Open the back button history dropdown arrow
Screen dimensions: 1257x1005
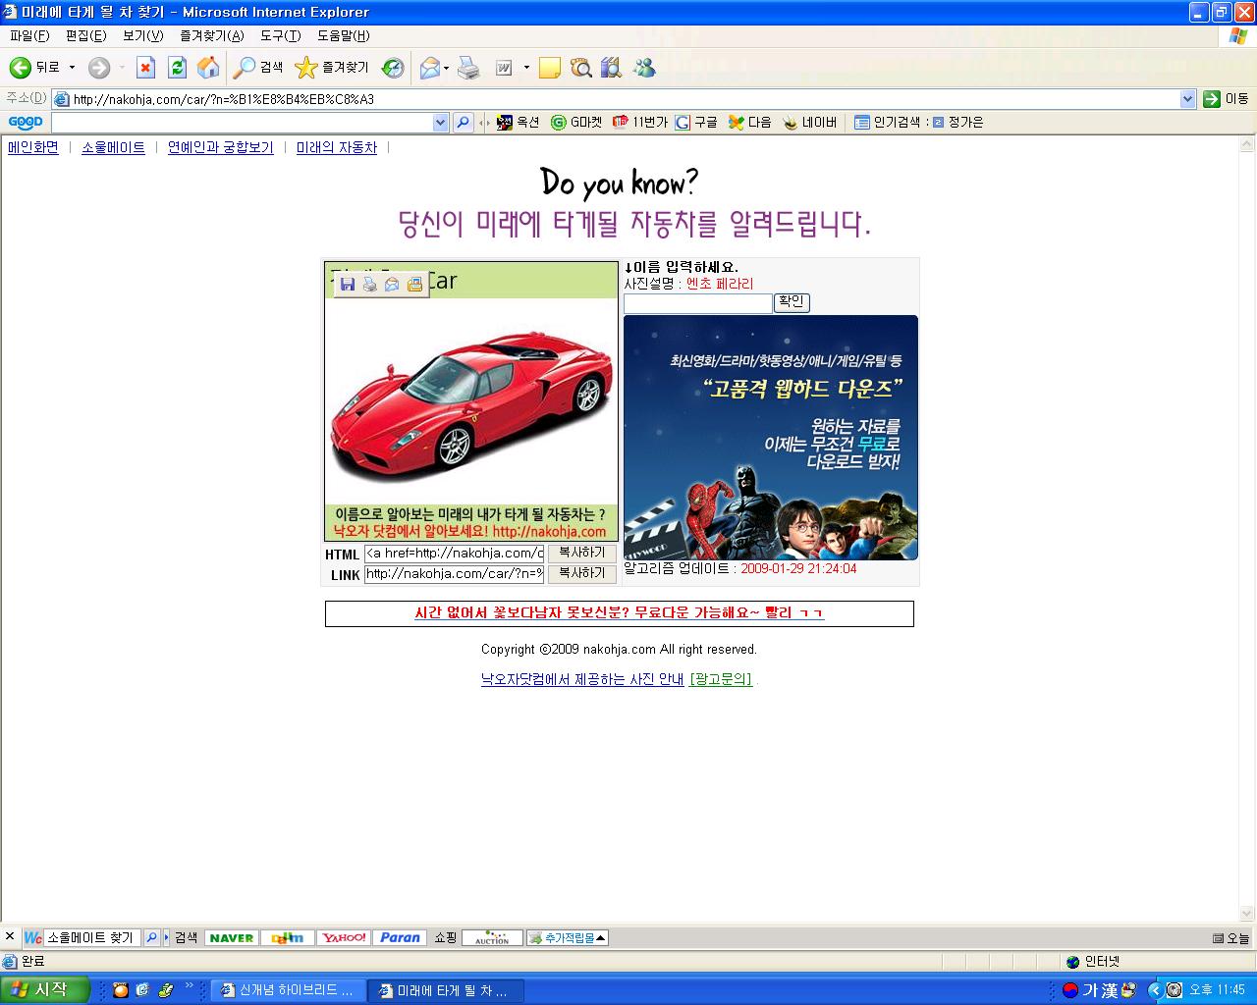72,68
